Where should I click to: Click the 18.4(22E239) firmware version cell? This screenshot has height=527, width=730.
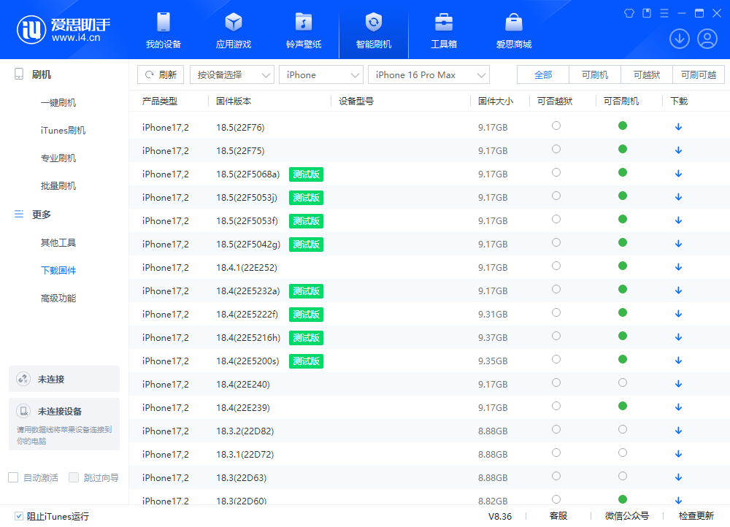pos(242,407)
